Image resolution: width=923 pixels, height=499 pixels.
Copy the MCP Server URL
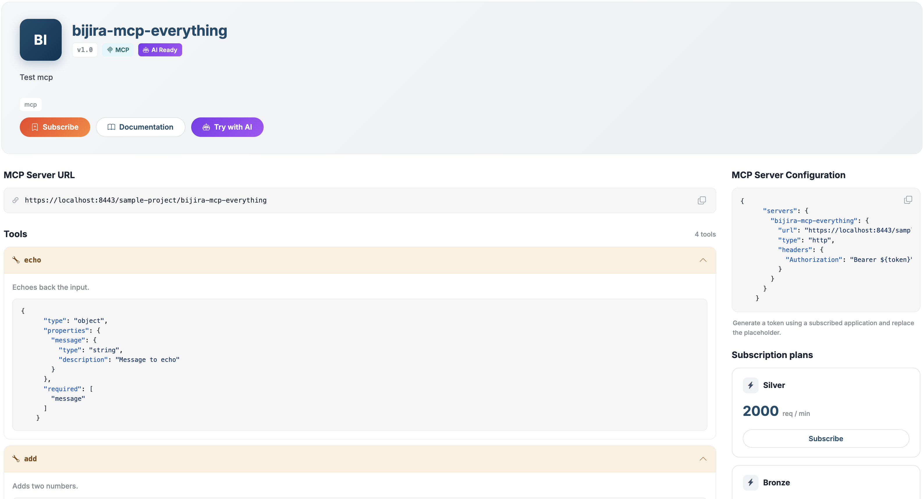(702, 201)
